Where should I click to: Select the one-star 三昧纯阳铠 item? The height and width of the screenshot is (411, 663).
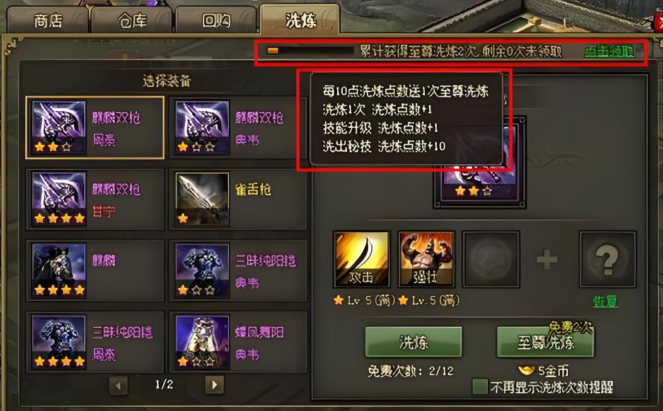coord(202,271)
